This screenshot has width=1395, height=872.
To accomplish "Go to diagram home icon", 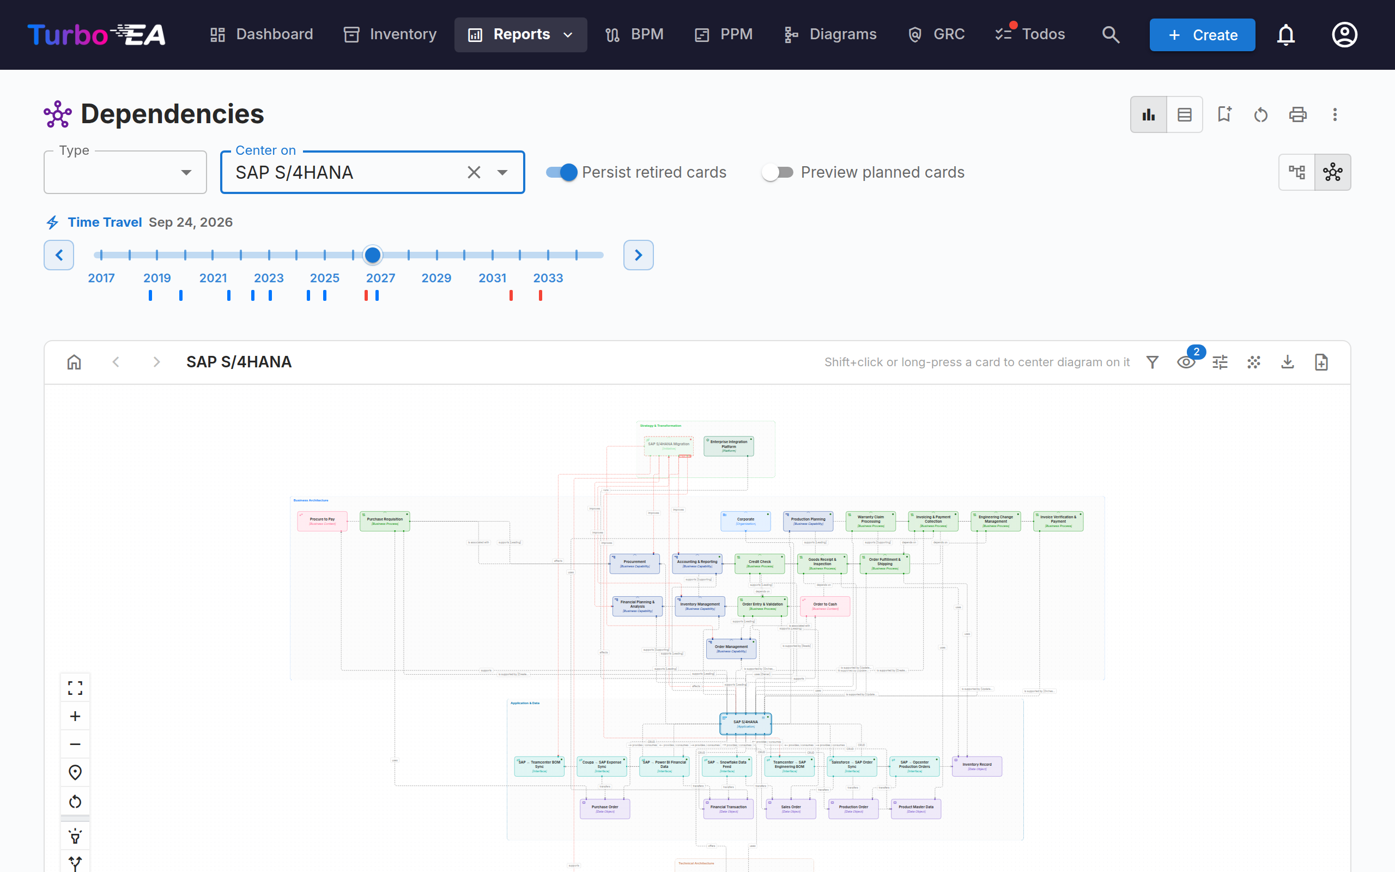I will pyautogui.click(x=74, y=362).
